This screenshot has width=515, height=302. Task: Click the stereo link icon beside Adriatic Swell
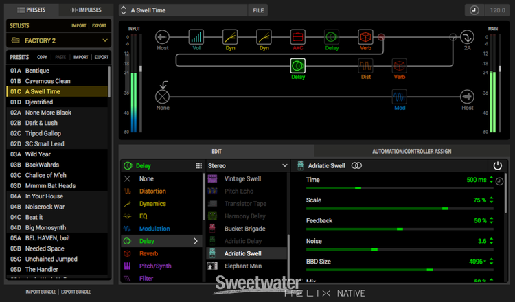pos(356,166)
